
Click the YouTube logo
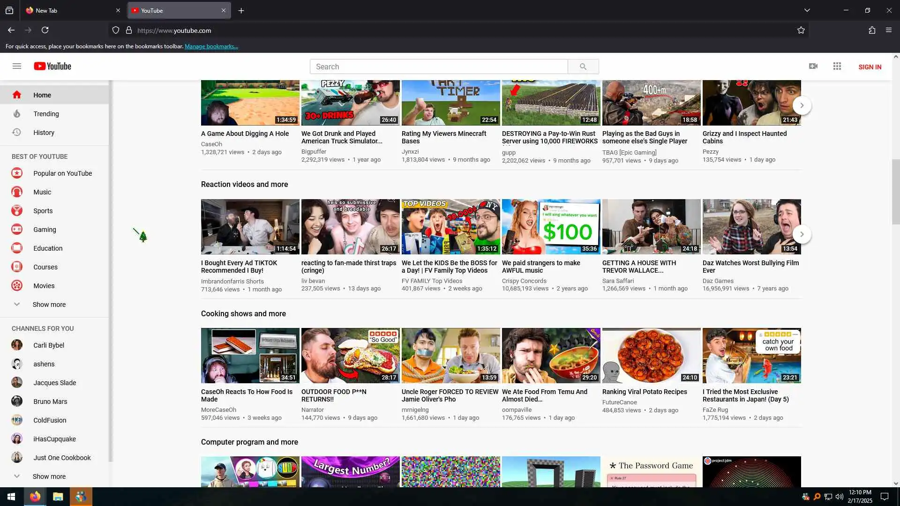coord(52,66)
